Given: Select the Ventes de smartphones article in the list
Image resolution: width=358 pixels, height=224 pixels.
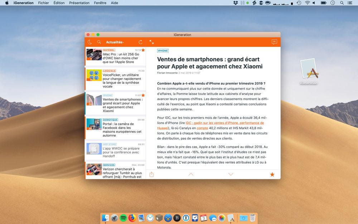Looking at the screenshot, I should 115,103.
